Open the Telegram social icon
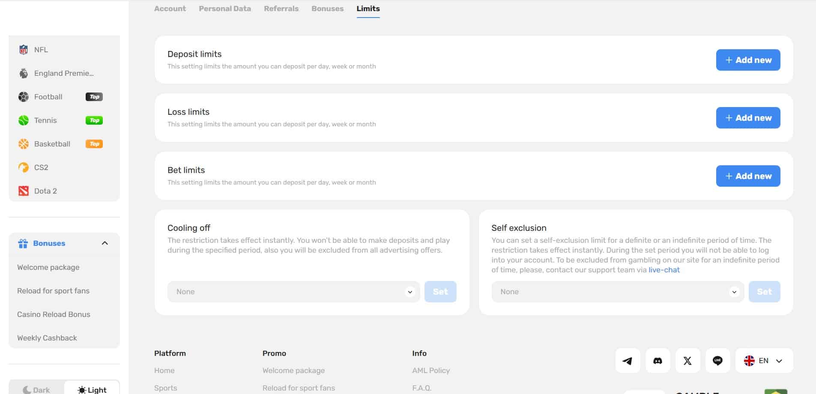This screenshot has height=394, width=816. point(628,361)
